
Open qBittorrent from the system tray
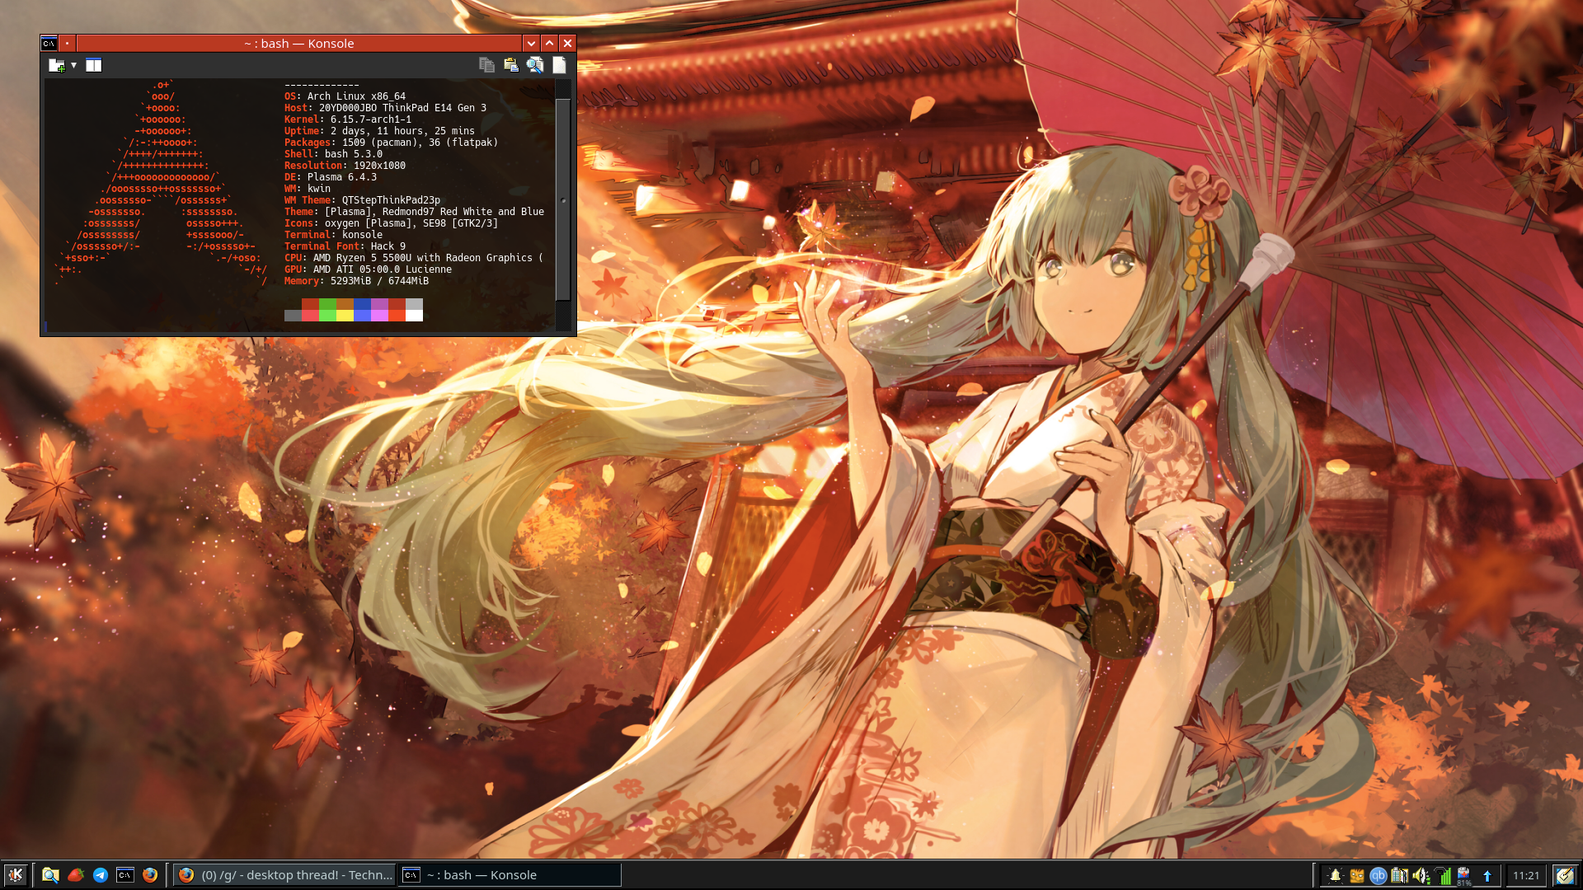[1378, 876]
